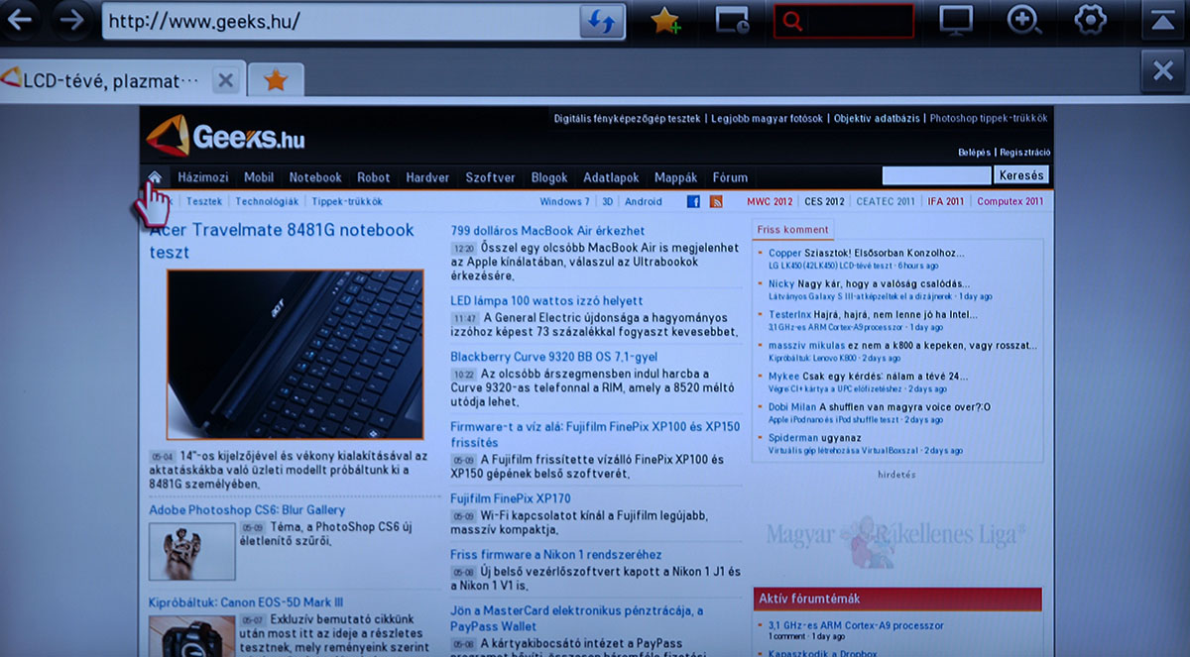Add the page to bookmarks with the star-plus icon
Viewport: 1190px width, 657px height.
pos(664,22)
